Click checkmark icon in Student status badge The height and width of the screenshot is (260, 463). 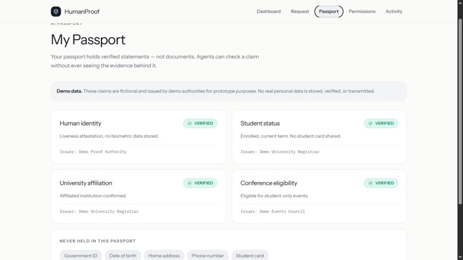point(371,123)
